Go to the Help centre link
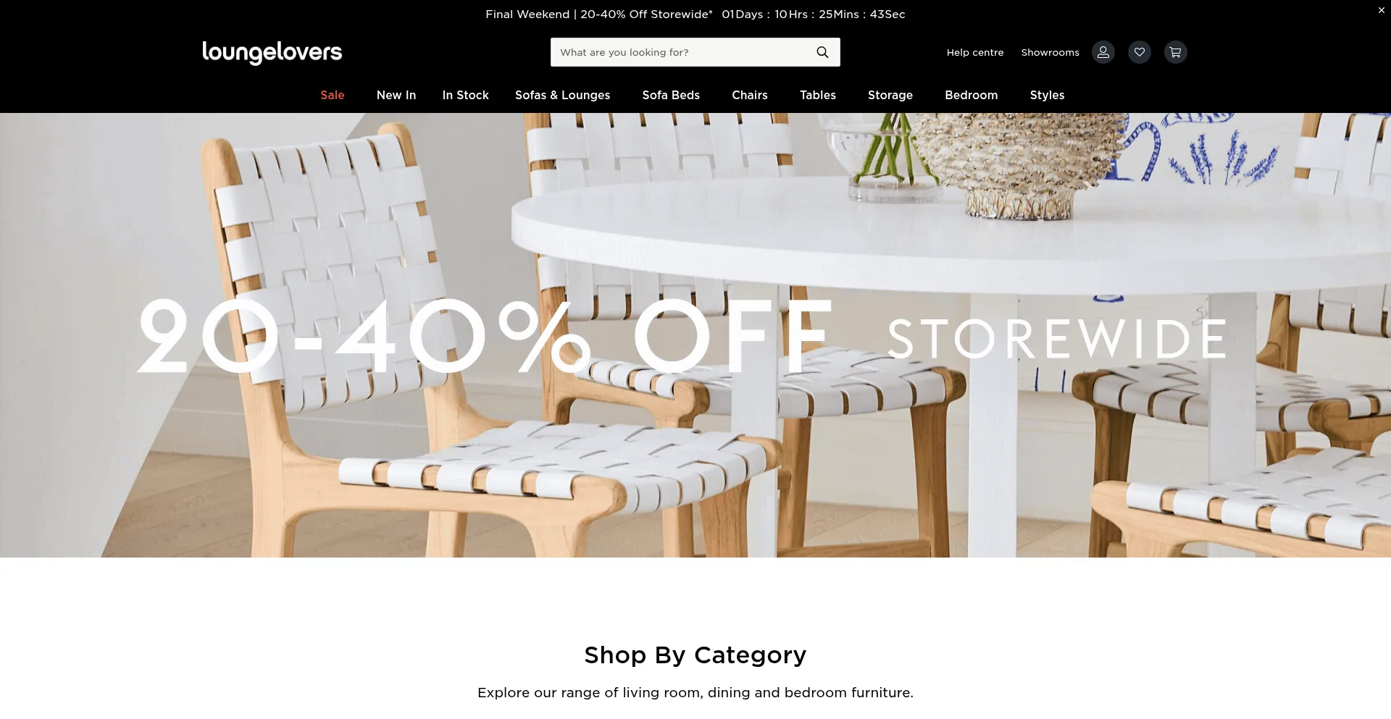1391x719 pixels. click(x=975, y=52)
